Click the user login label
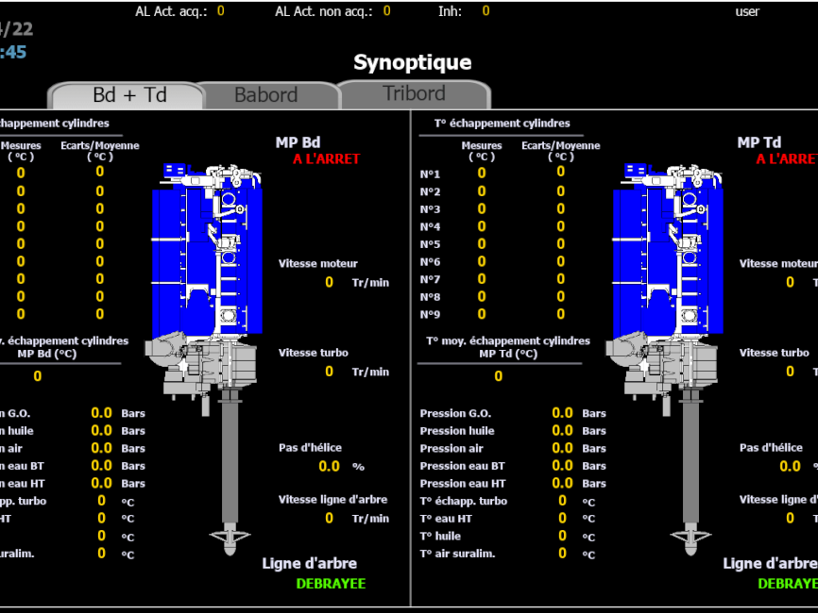This screenshot has width=818, height=613. pyautogui.click(x=747, y=11)
